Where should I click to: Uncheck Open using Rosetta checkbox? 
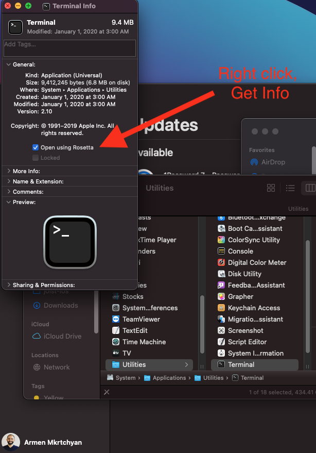[x=35, y=147]
